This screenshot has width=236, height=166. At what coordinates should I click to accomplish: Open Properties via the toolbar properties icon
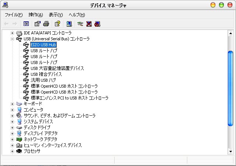[x=38, y=24]
